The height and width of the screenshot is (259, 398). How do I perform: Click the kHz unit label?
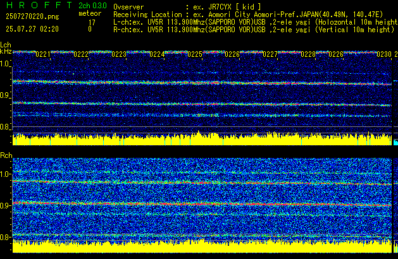pos(6,51)
